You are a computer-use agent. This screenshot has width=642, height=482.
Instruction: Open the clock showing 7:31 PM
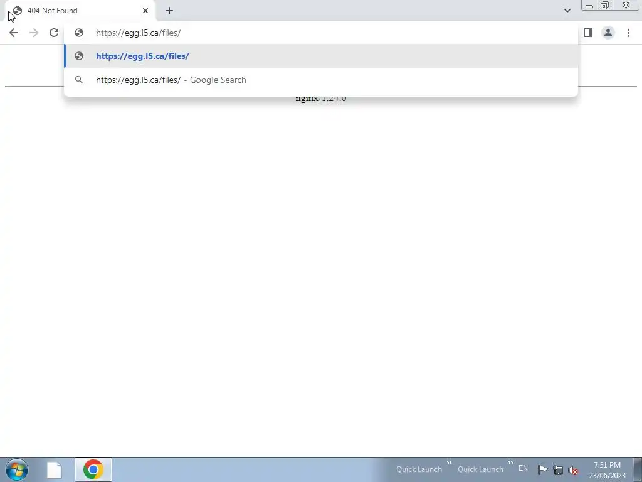(607, 470)
